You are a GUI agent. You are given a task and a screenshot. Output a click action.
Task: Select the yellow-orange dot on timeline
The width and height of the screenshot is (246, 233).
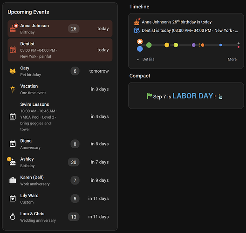click(x=167, y=45)
